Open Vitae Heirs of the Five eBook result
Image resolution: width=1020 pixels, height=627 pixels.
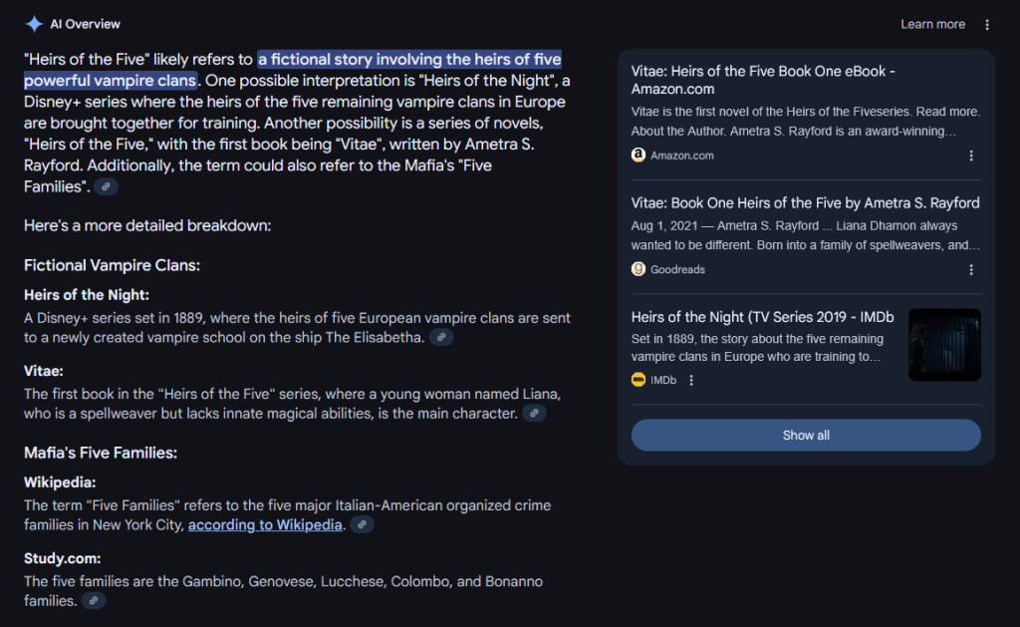pos(763,80)
